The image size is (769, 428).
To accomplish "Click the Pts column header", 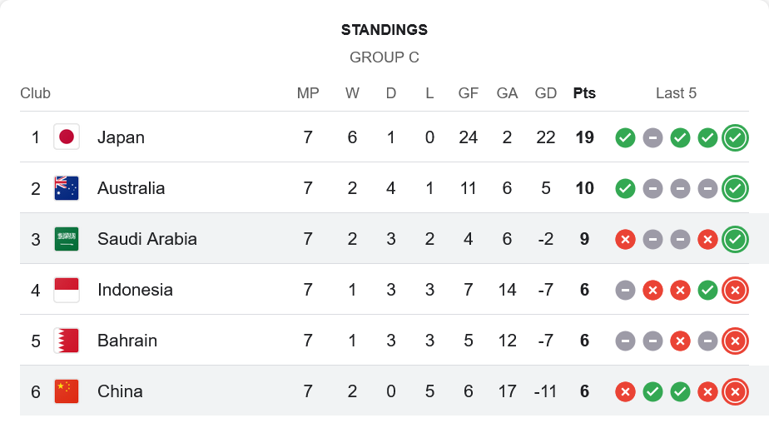I will (584, 93).
